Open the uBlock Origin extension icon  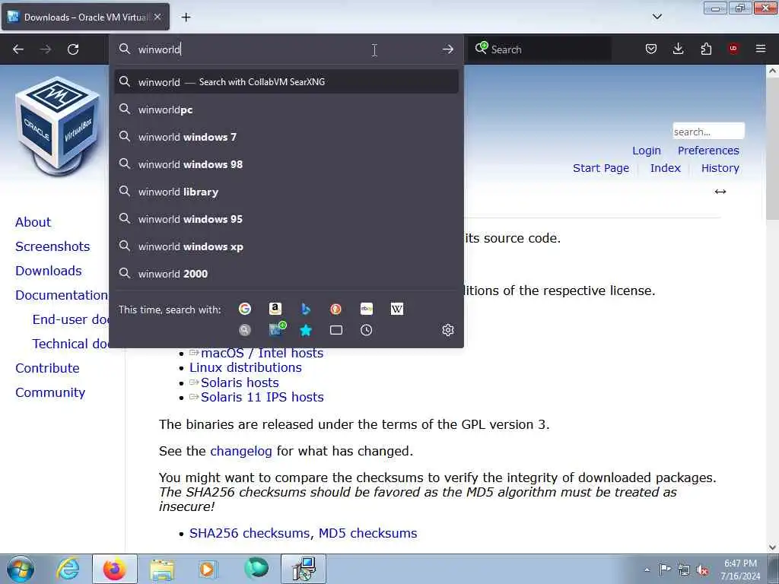(x=733, y=49)
